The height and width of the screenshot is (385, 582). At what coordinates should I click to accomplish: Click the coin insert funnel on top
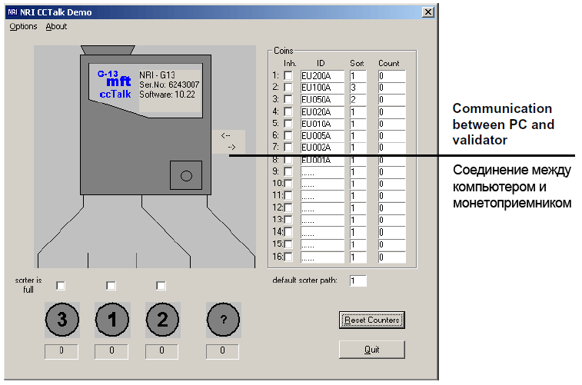pos(108,48)
